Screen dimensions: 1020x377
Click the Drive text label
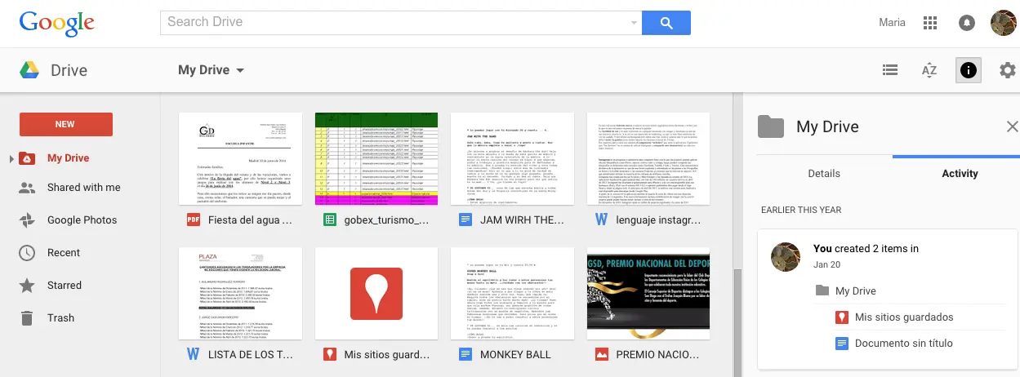tap(69, 70)
